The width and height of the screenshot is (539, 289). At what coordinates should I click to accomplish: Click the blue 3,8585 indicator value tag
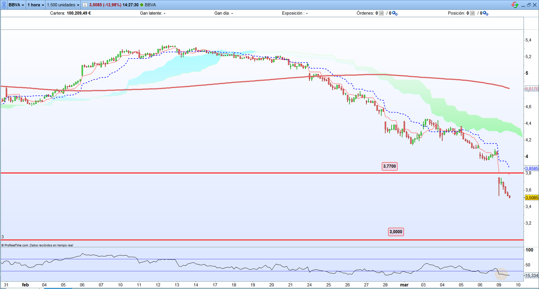(531, 168)
